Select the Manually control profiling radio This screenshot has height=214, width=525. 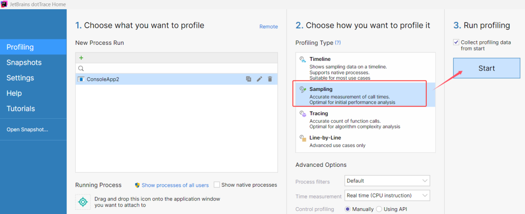[x=348, y=209]
